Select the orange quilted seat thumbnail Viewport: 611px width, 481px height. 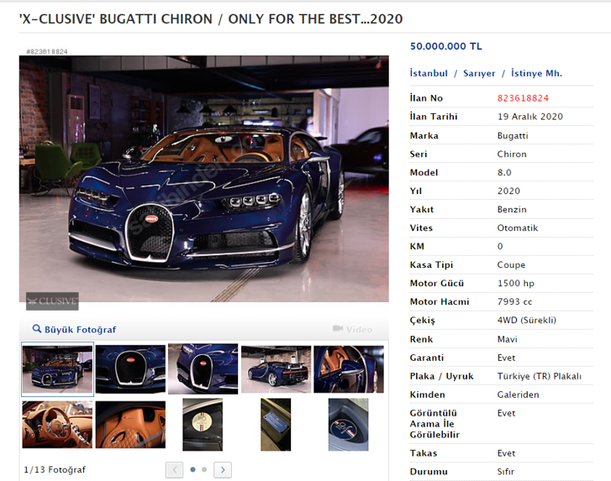click(130, 425)
